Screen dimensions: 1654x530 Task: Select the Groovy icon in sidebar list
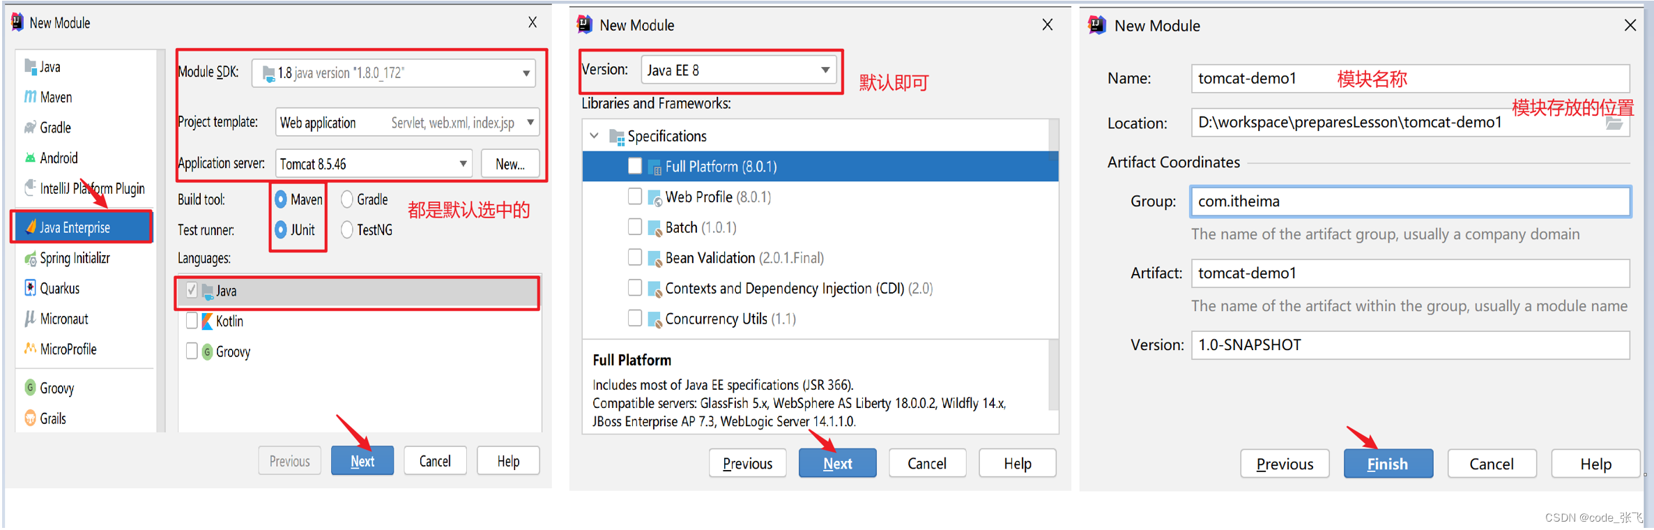[30, 388]
